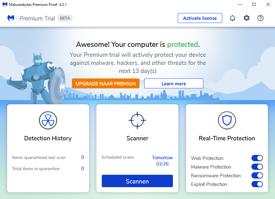Click the orange UPGRADE NAAR PREMIUM button
This screenshot has width=275, height=199.
pos(105,84)
